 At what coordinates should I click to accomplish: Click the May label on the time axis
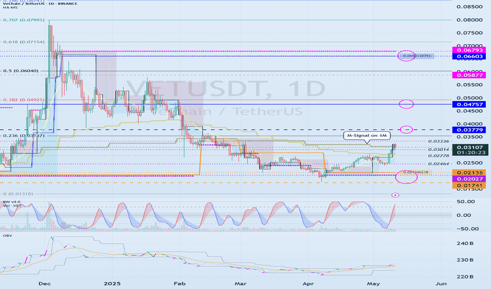[x=374, y=284]
